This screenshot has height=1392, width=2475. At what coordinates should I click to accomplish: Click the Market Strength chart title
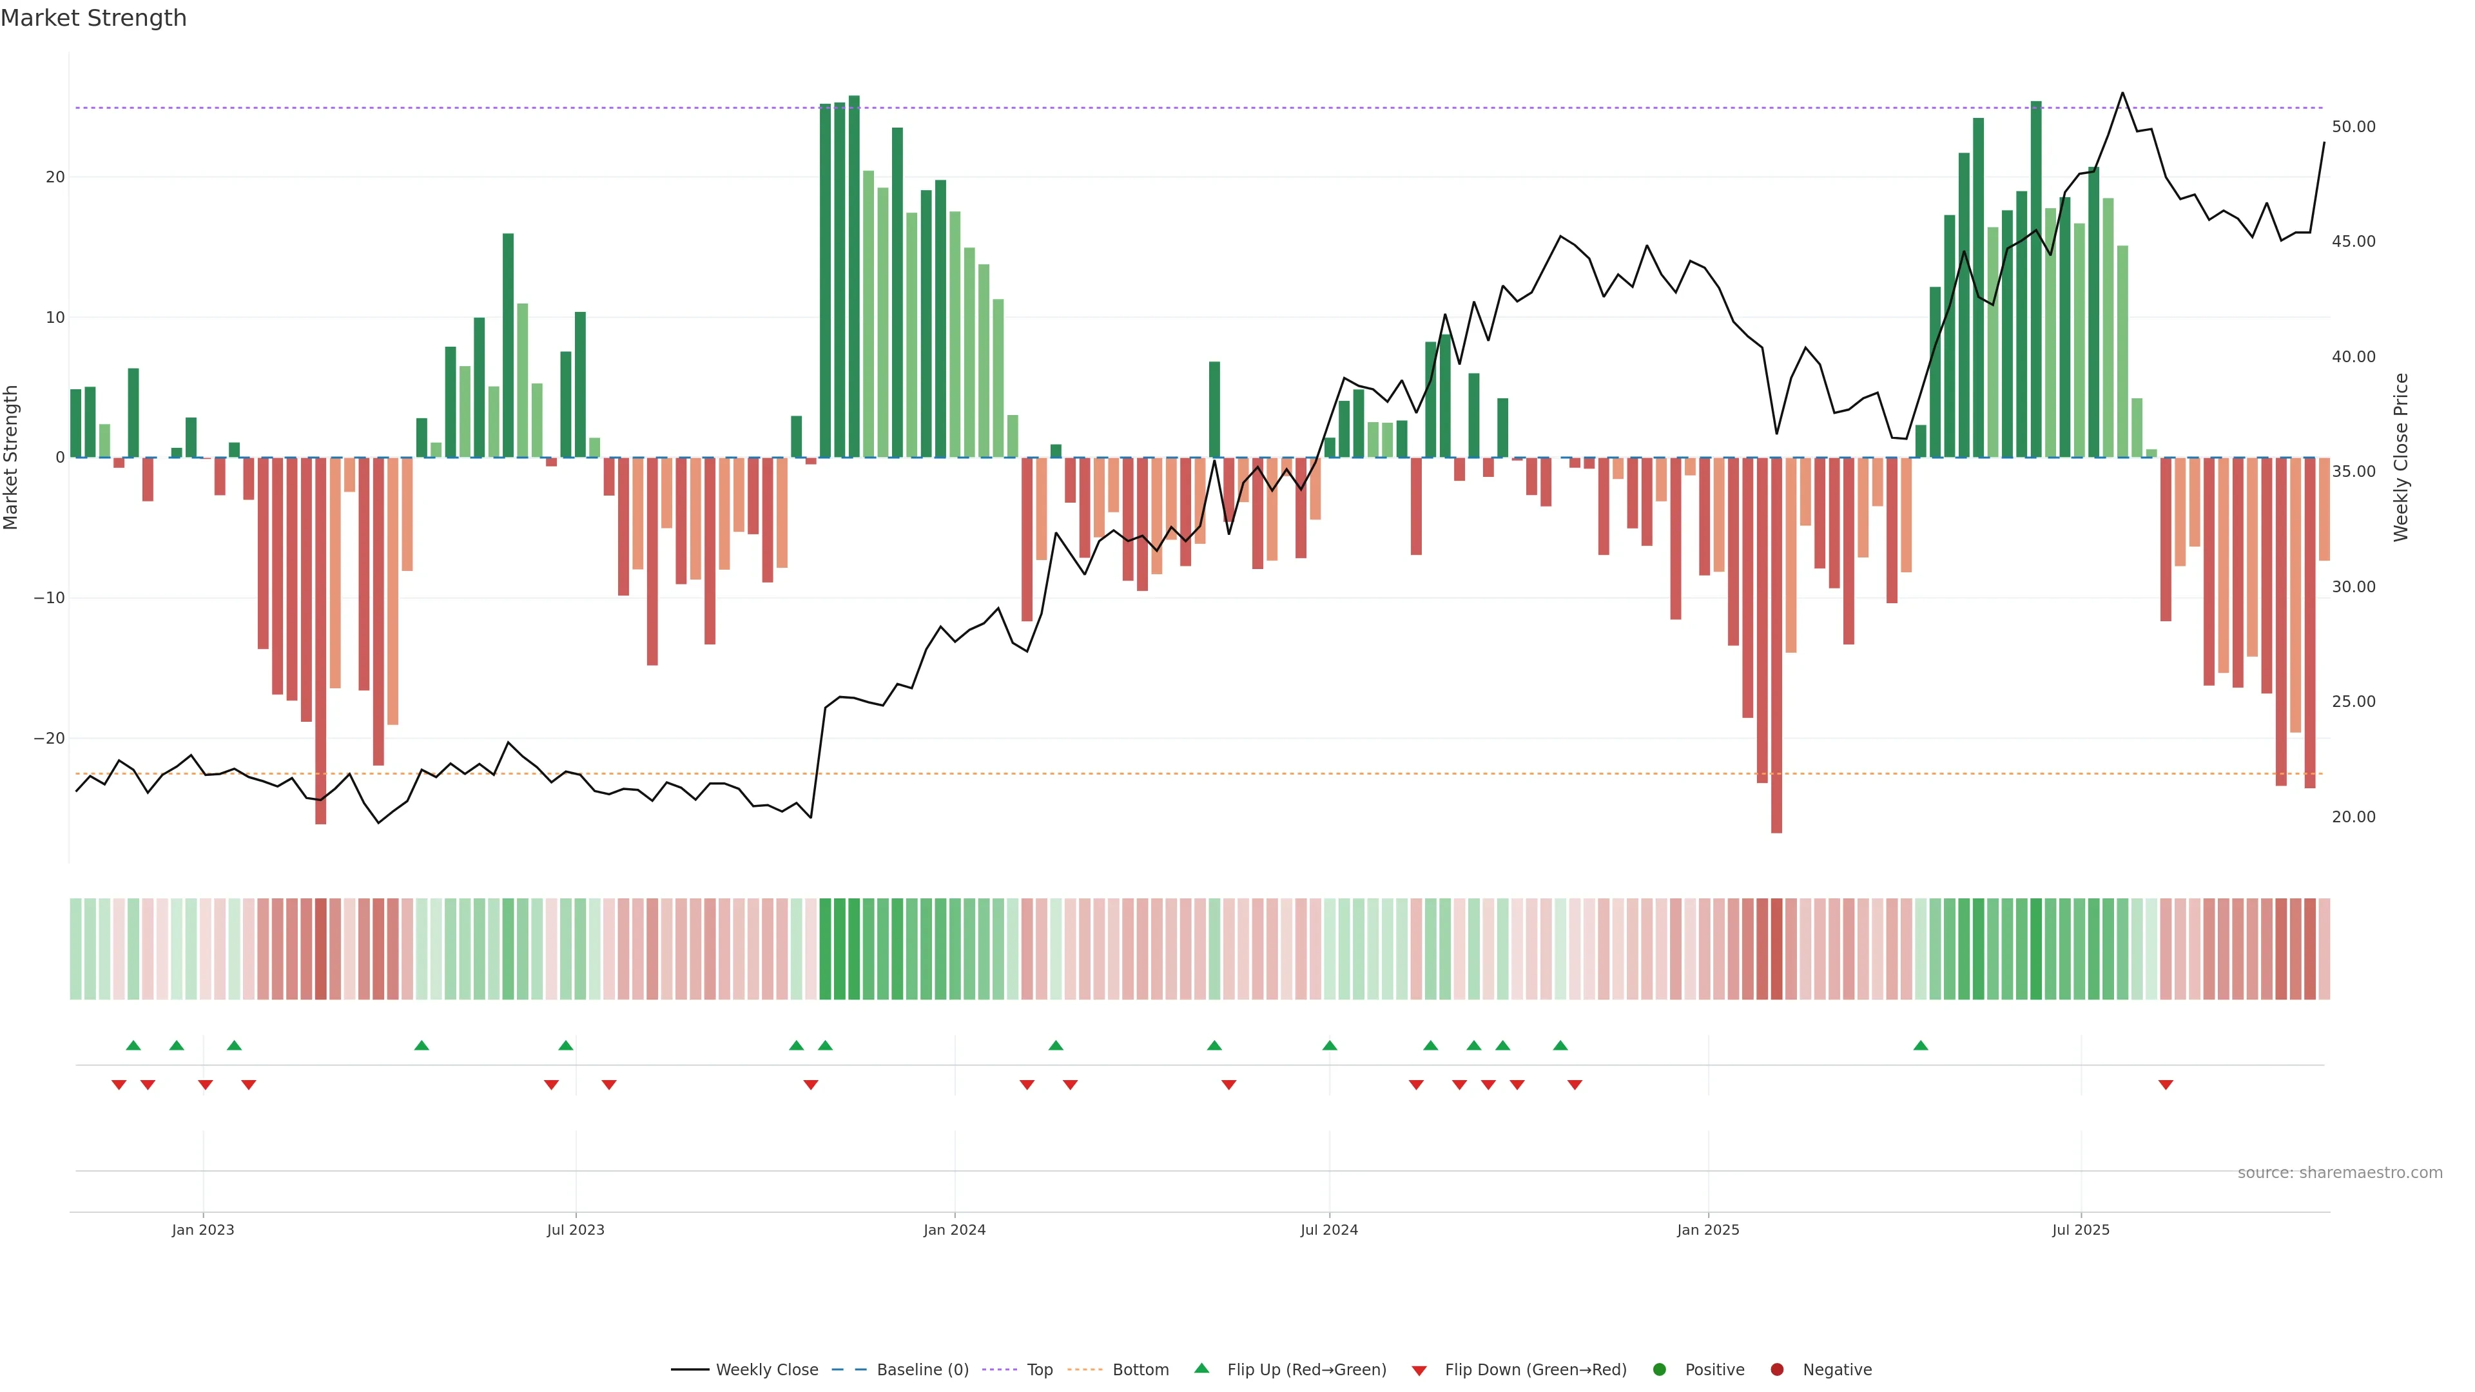click(93, 18)
